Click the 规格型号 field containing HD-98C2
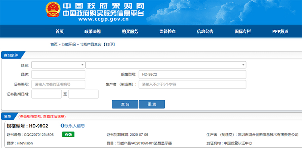Image resolution: width=302 pixels, height=148 pixels. tap(192, 75)
